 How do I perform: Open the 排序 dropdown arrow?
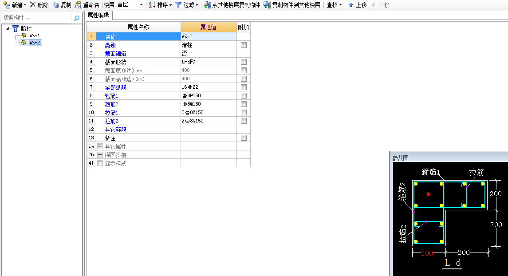click(x=170, y=5)
